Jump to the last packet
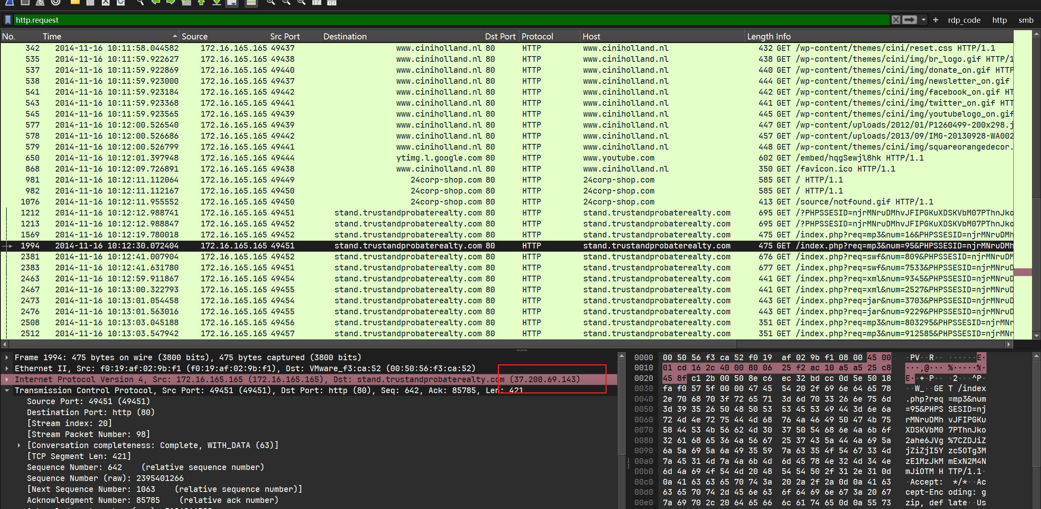Image resolution: width=1041 pixels, height=509 pixels. click(x=217, y=2)
